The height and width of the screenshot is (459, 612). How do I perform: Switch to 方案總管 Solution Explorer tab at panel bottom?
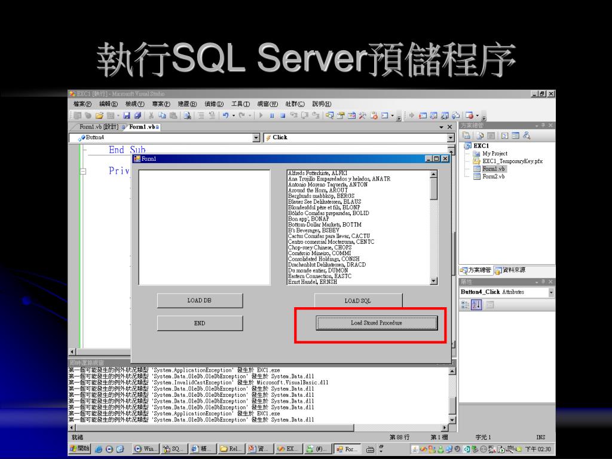click(x=476, y=270)
